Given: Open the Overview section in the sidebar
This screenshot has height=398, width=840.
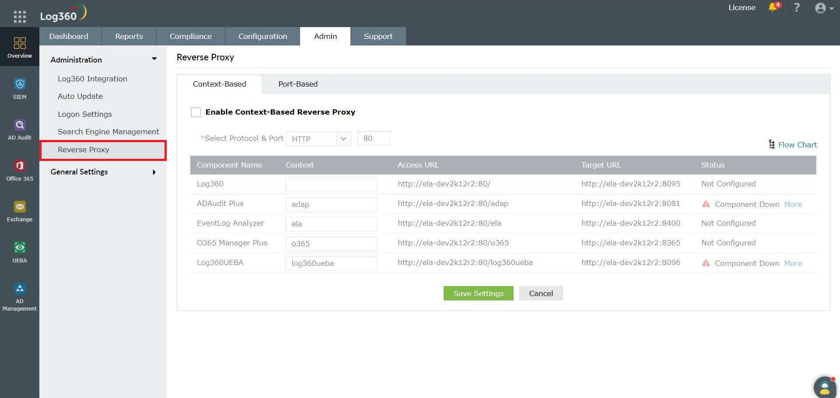Looking at the screenshot, I should tap(20, 47).
